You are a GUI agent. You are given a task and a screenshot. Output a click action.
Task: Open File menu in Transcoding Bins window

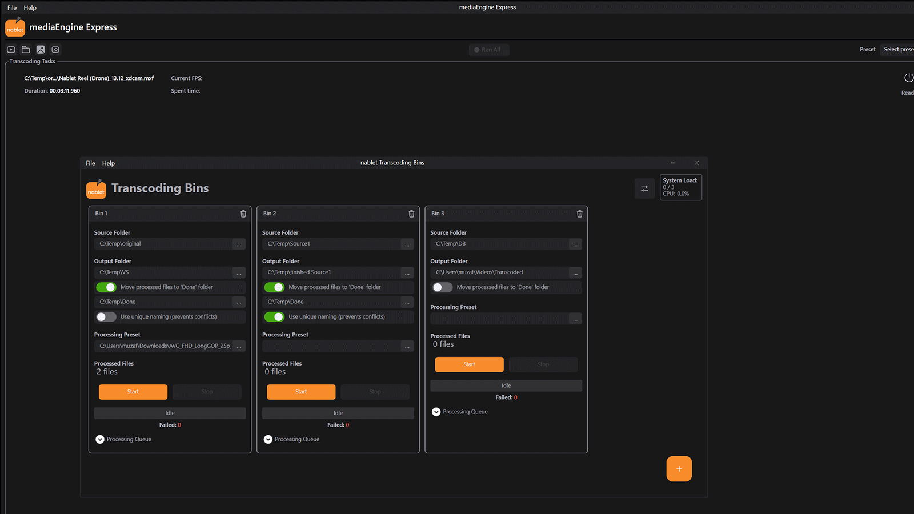pyautogui.click(x=90, y=163)
